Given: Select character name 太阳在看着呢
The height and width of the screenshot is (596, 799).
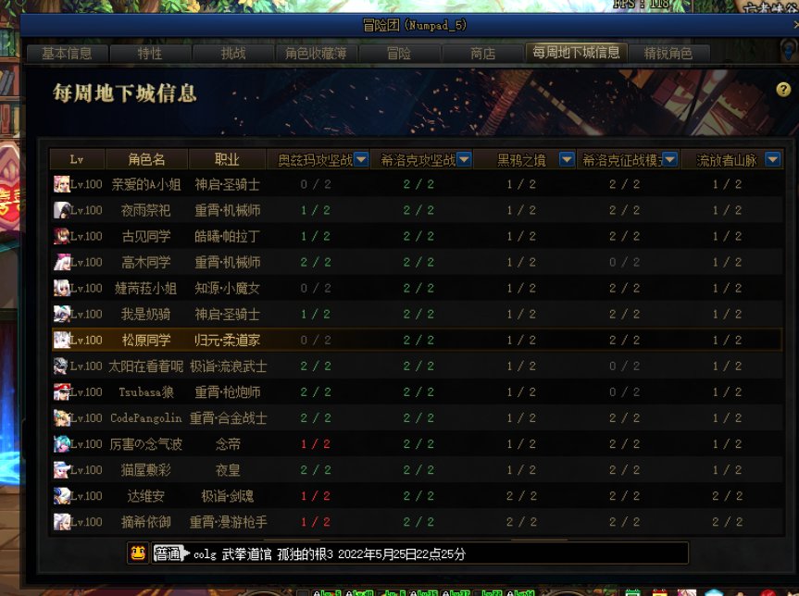Looking at the screenshot, I should [146, 366].
